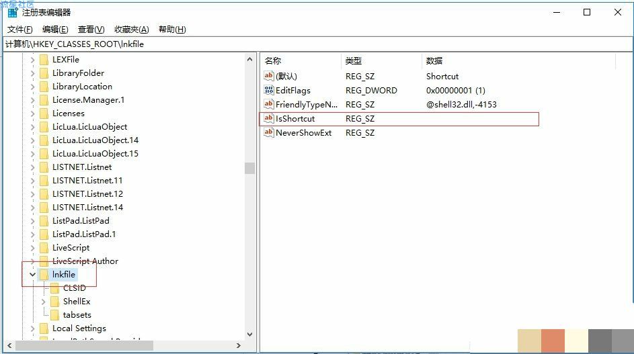Expand the LibraryFolder key
The image size is (634, 354).
(x=33, y=73)
